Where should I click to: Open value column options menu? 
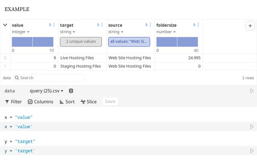(54, 25)
